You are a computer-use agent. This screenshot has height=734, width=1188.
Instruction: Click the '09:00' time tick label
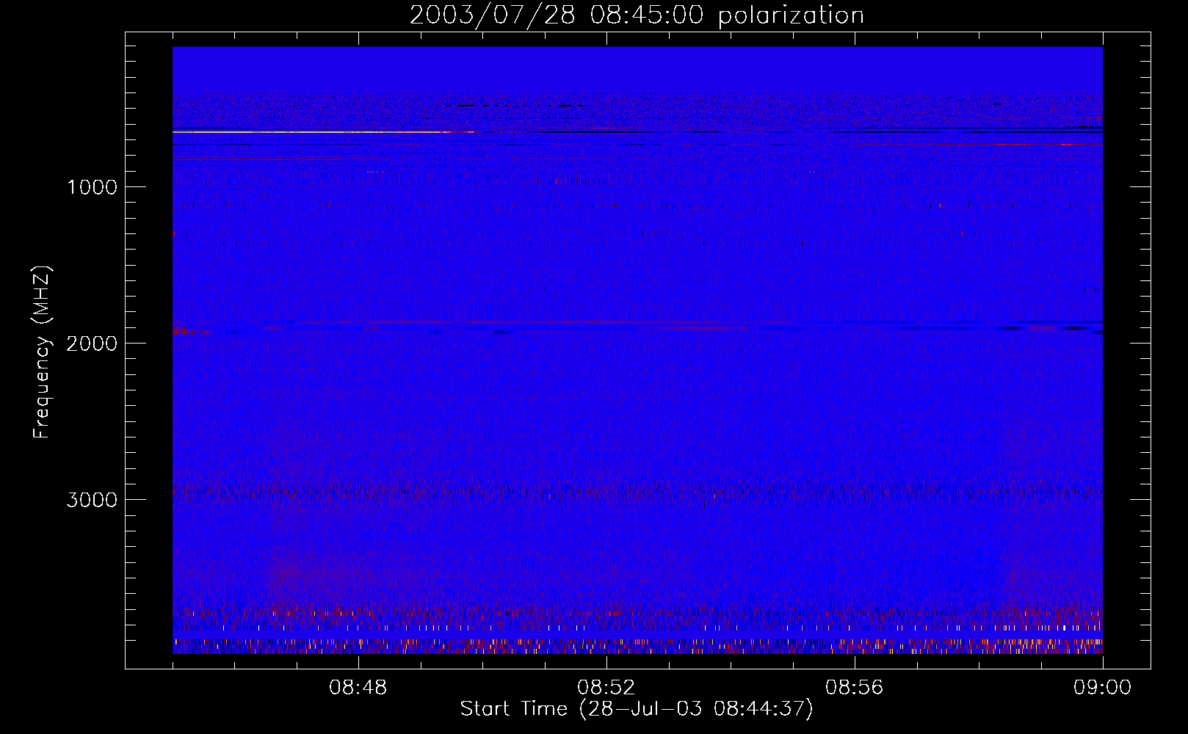point(1103,688)
